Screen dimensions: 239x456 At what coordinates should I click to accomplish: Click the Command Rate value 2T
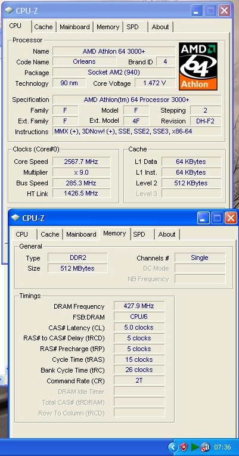coord(139,380)
